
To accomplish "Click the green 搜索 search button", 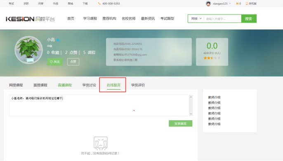I will (249, 19).
